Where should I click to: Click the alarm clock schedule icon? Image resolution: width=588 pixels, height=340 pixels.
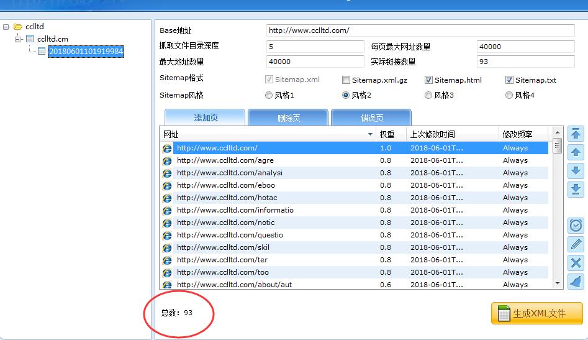tap(576, 226)
